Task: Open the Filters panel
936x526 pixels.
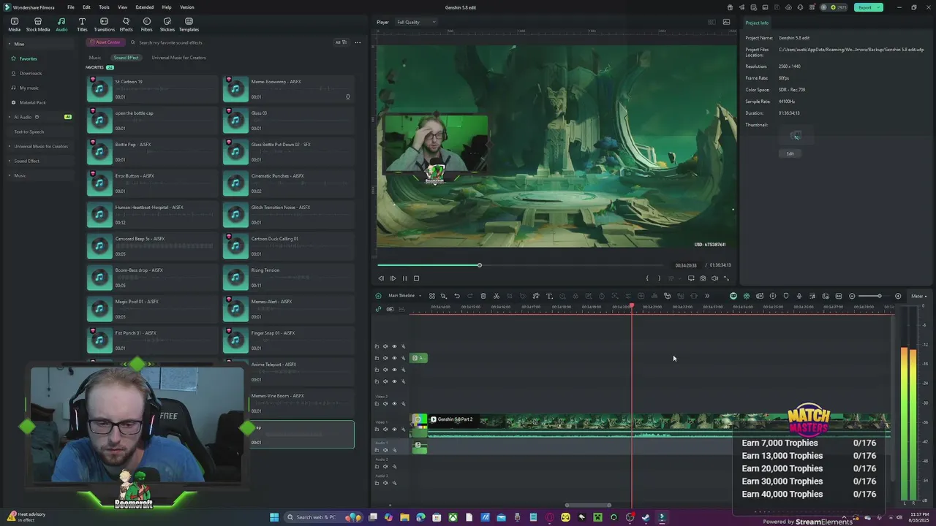Action: [146, 24]
